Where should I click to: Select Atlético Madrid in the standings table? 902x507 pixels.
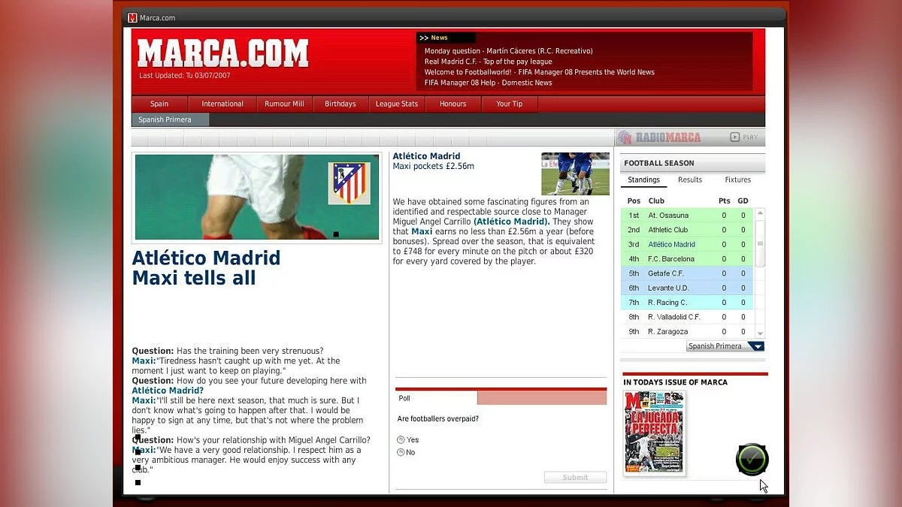687,244
